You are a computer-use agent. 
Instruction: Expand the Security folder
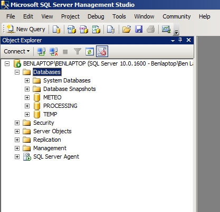17,123
